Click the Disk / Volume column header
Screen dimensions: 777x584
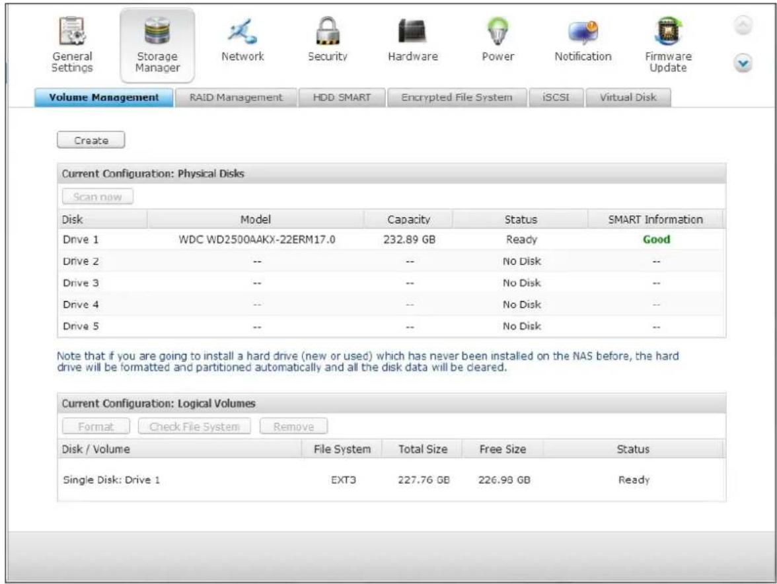point(180,449)
